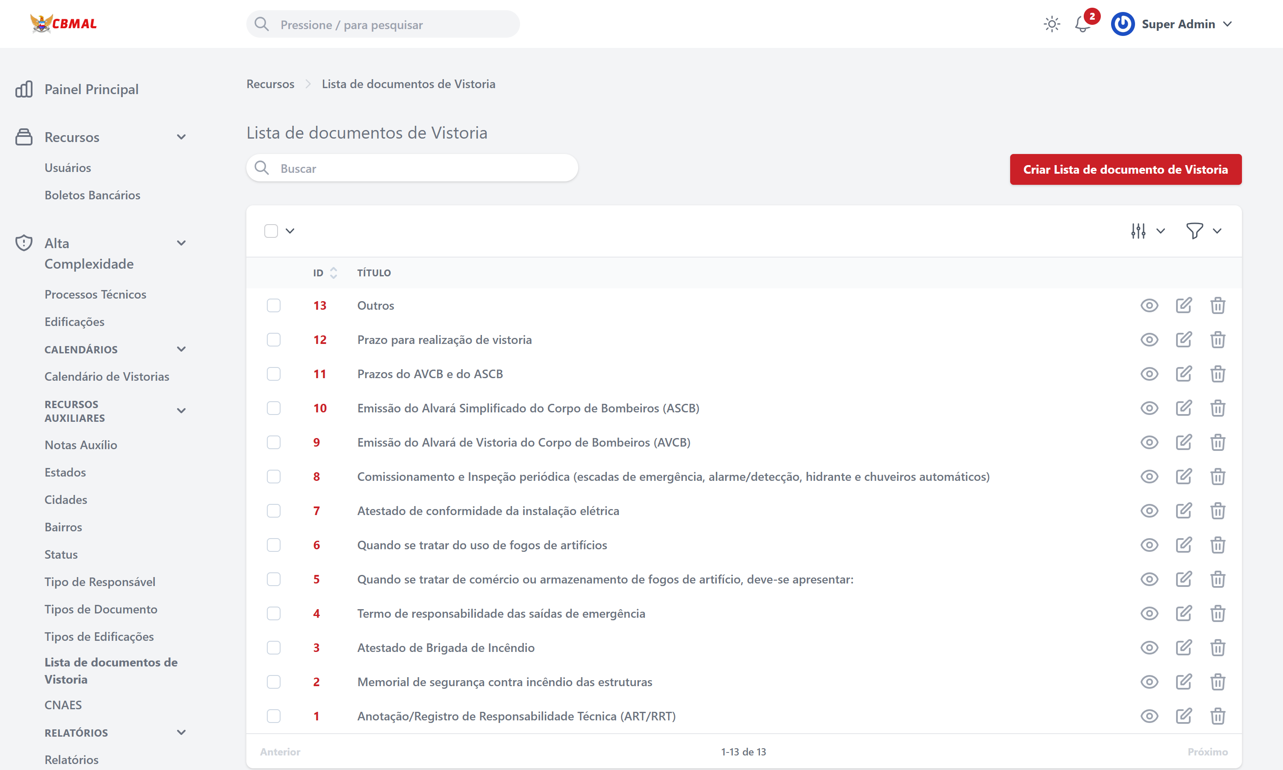Check the select-all checkbox above the table
Screen dimensions: 1283x770
272,231
